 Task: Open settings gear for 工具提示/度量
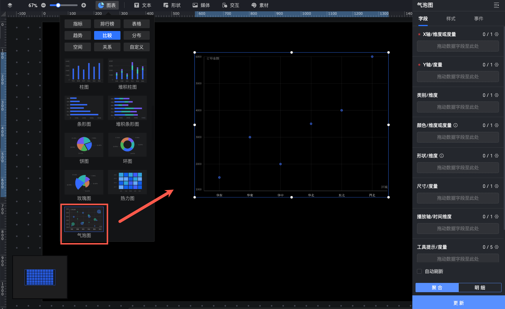pyautogui.click(x=497, y=247)
